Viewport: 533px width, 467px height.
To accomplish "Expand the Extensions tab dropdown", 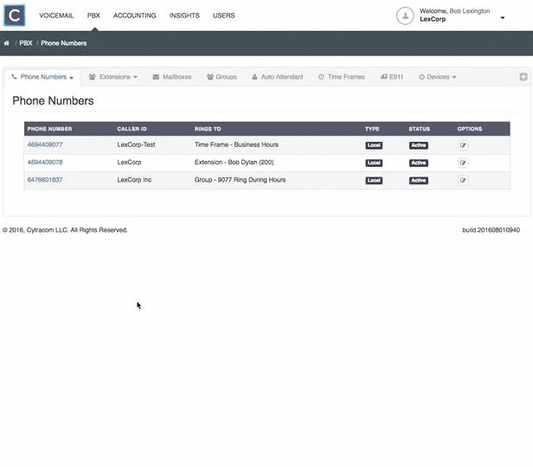I will tap(135, 77).
